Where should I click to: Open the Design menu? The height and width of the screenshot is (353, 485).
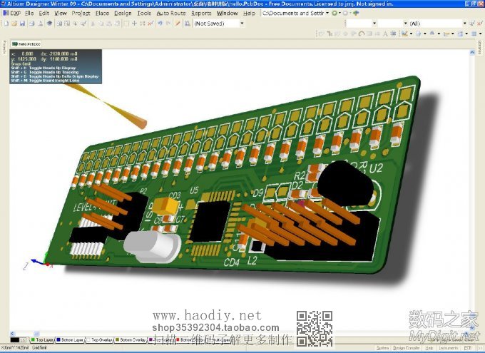click(x=123, y=13)
